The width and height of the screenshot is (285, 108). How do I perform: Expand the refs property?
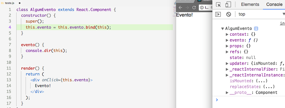tap(227, 52)
